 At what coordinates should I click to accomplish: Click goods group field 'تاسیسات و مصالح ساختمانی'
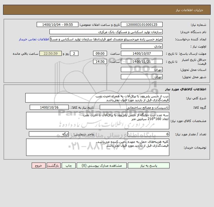click(x=135, y=107)
